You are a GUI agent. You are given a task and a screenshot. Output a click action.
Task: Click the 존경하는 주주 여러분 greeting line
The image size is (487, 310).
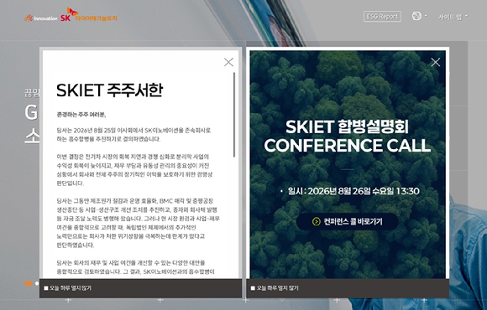[81, 115]
